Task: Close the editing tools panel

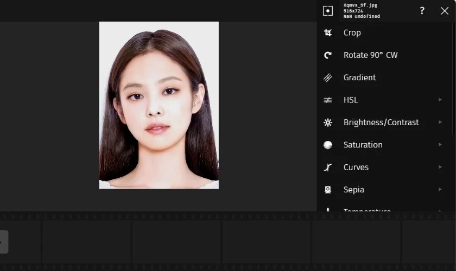Action: click(445, 11)
